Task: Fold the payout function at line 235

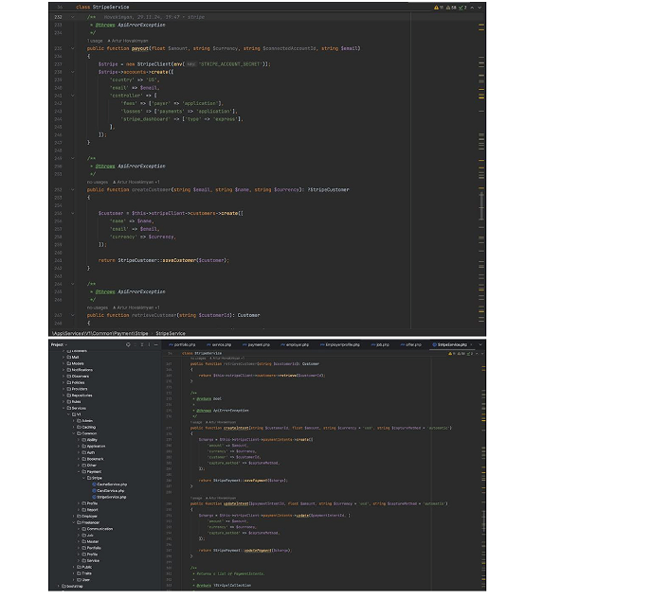Action: point(72,48)
